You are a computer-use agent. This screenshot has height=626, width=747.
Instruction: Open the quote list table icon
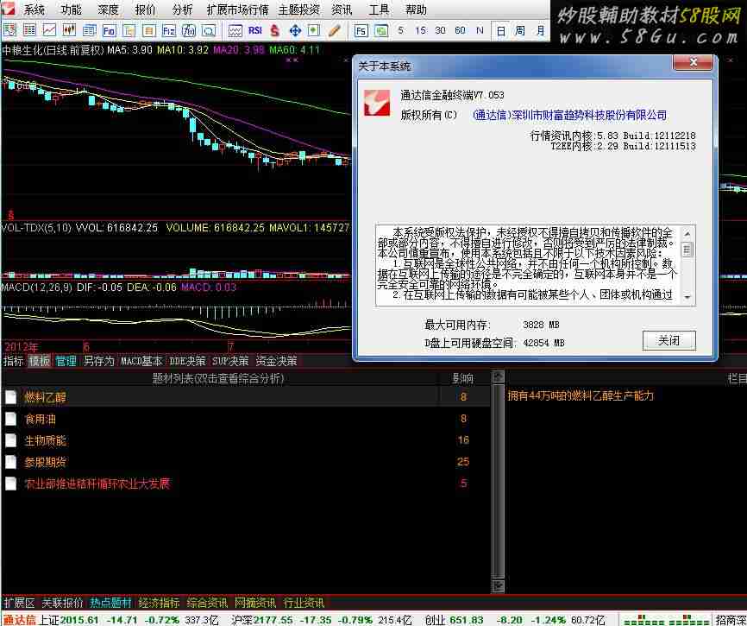(29, 30)
